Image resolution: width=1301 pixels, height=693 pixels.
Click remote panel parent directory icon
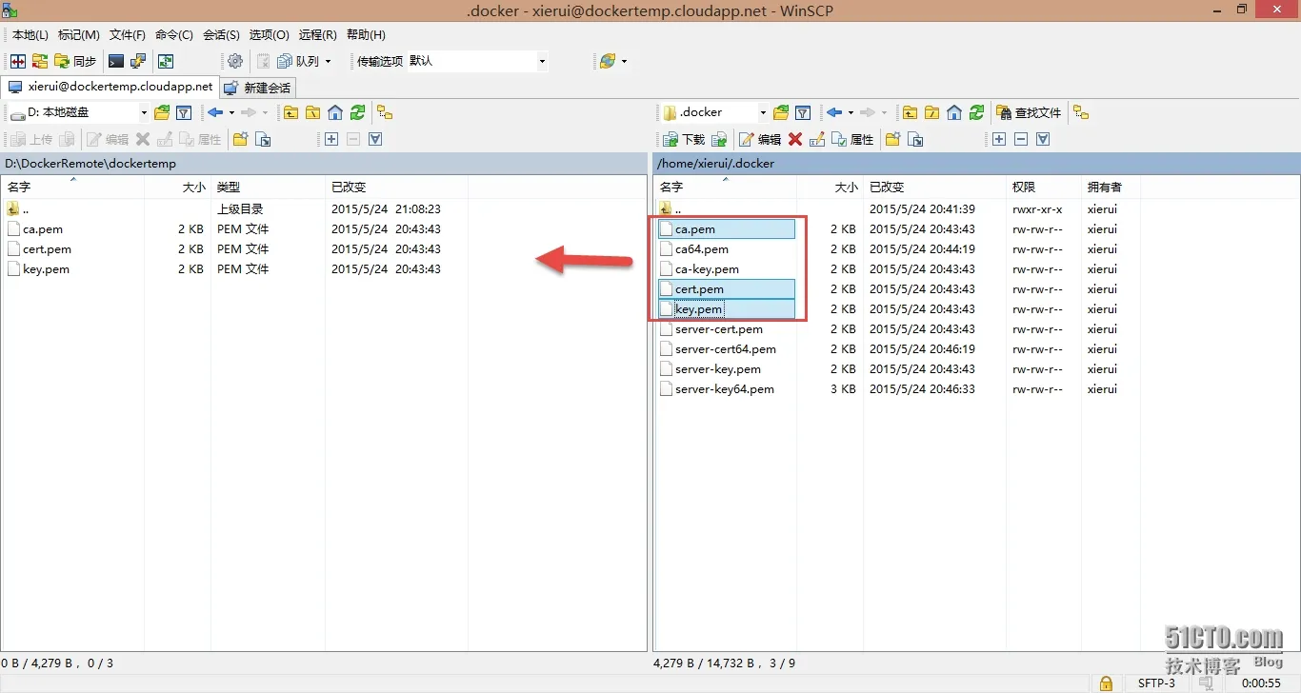coord(910,112)
